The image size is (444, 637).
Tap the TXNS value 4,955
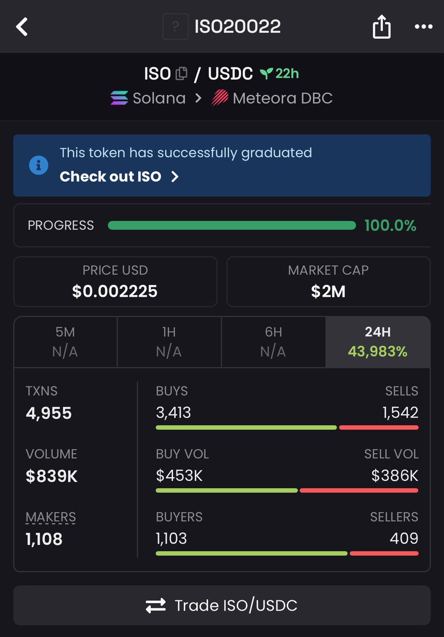(x=49, y=414)
